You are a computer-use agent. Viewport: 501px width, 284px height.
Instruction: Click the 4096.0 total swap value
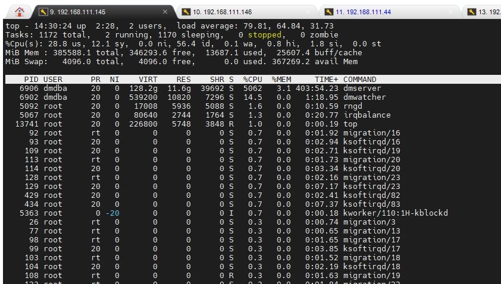click(77, 62)
